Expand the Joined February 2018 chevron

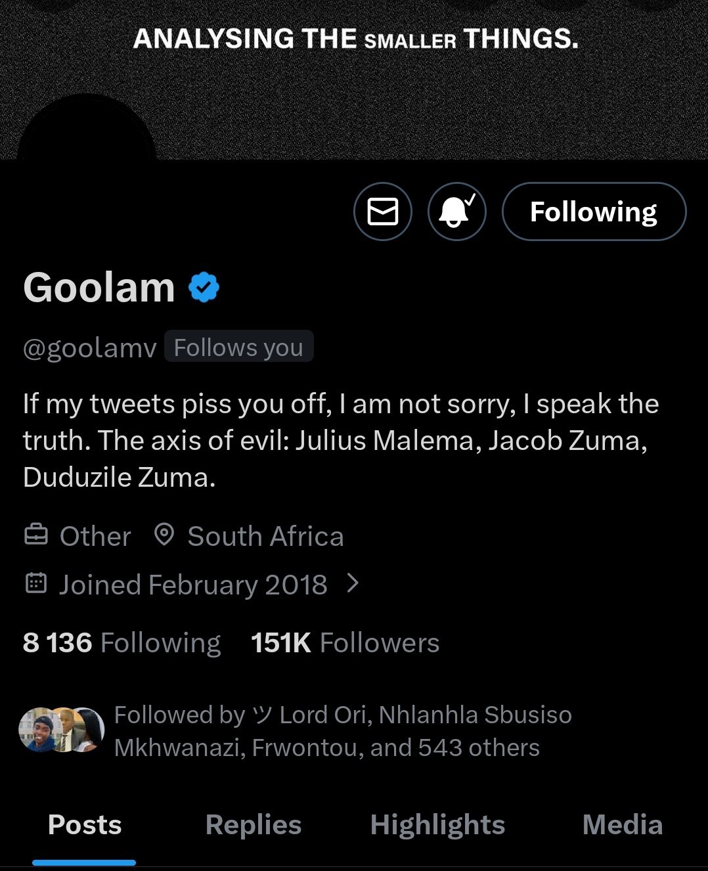click(x=353, y=583)
